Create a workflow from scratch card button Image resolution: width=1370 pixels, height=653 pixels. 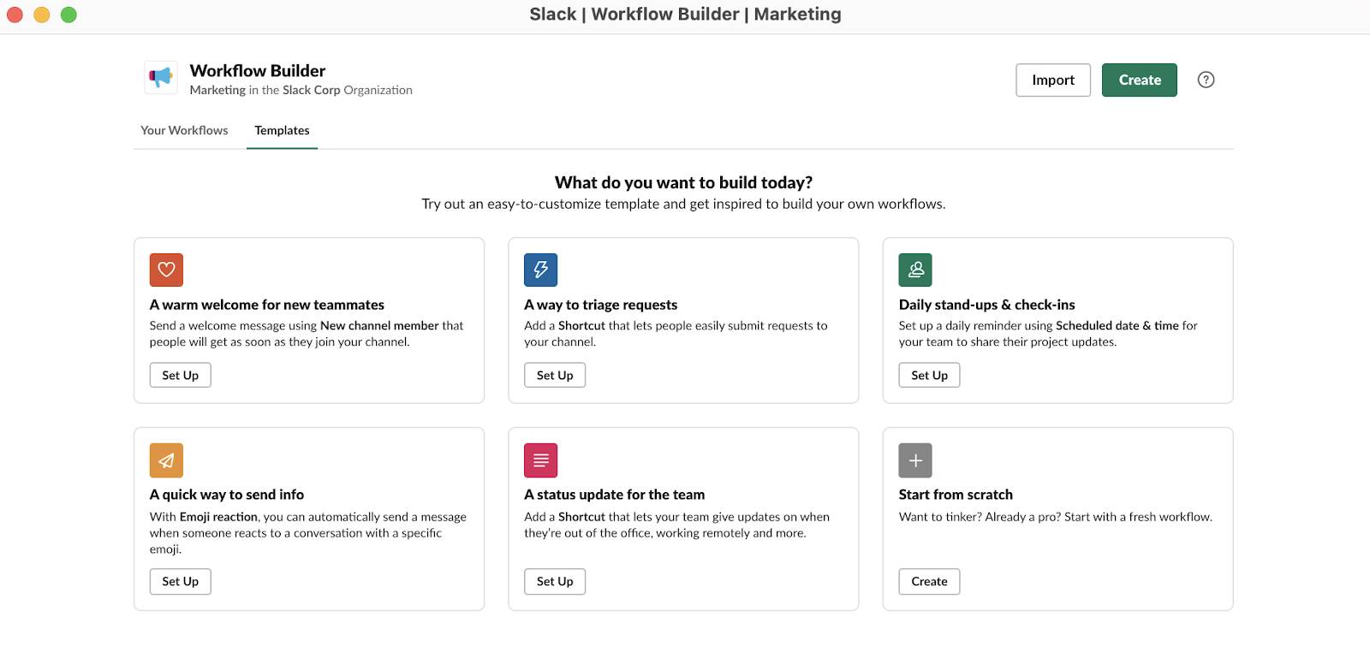coord(930,581)
